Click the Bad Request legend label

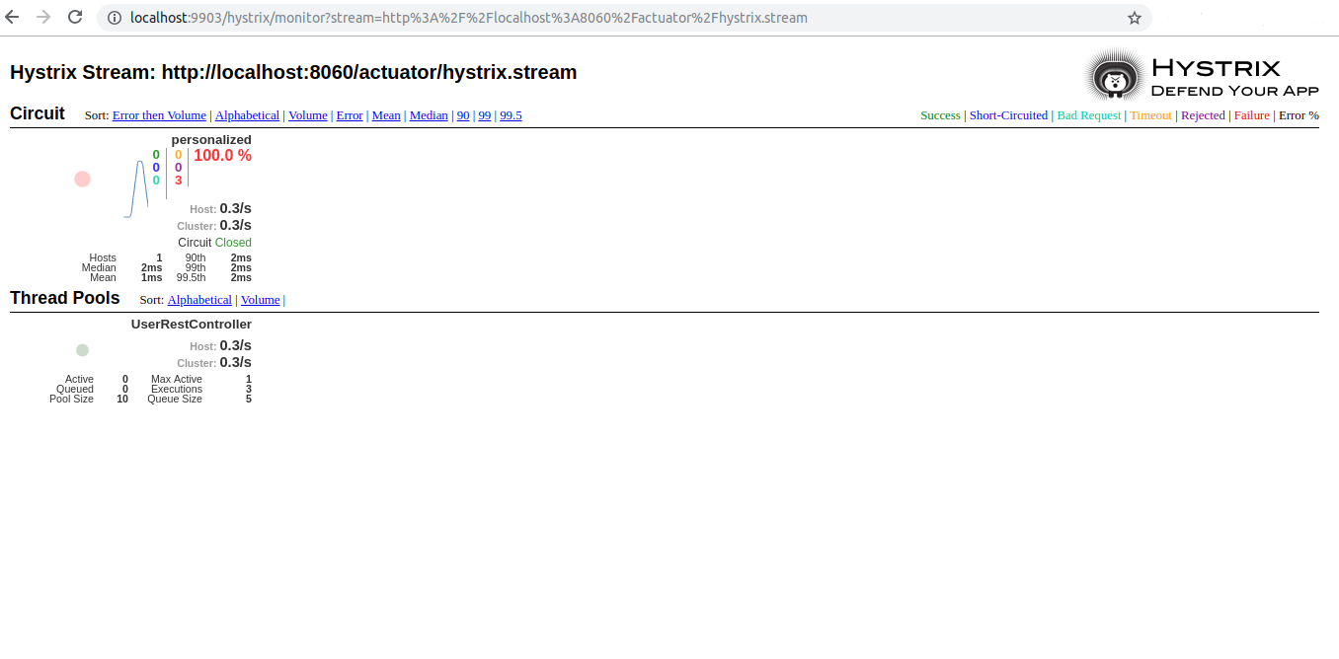point(1089,115)
